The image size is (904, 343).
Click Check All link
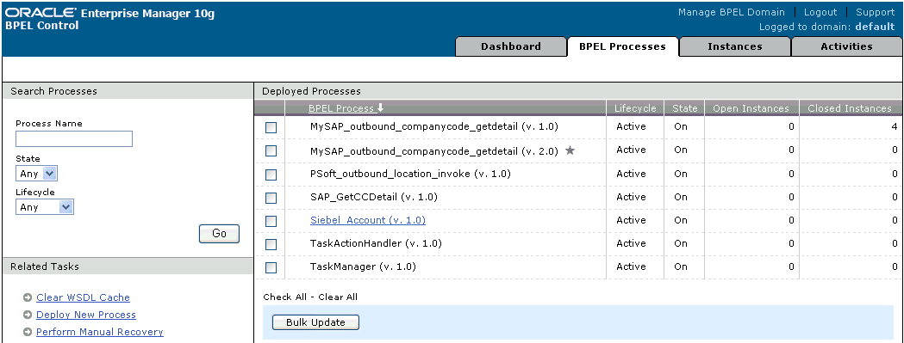[x=284, y=297]
